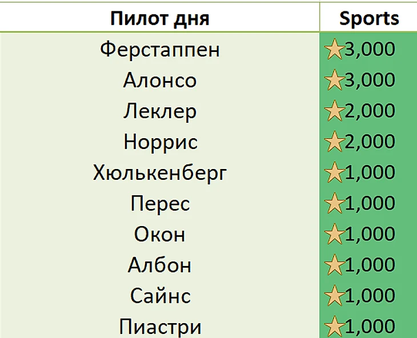The width and height of the screenshot is (417, 338).
Task: Click the star icon in Сайнс row
Action: point(333,296)
